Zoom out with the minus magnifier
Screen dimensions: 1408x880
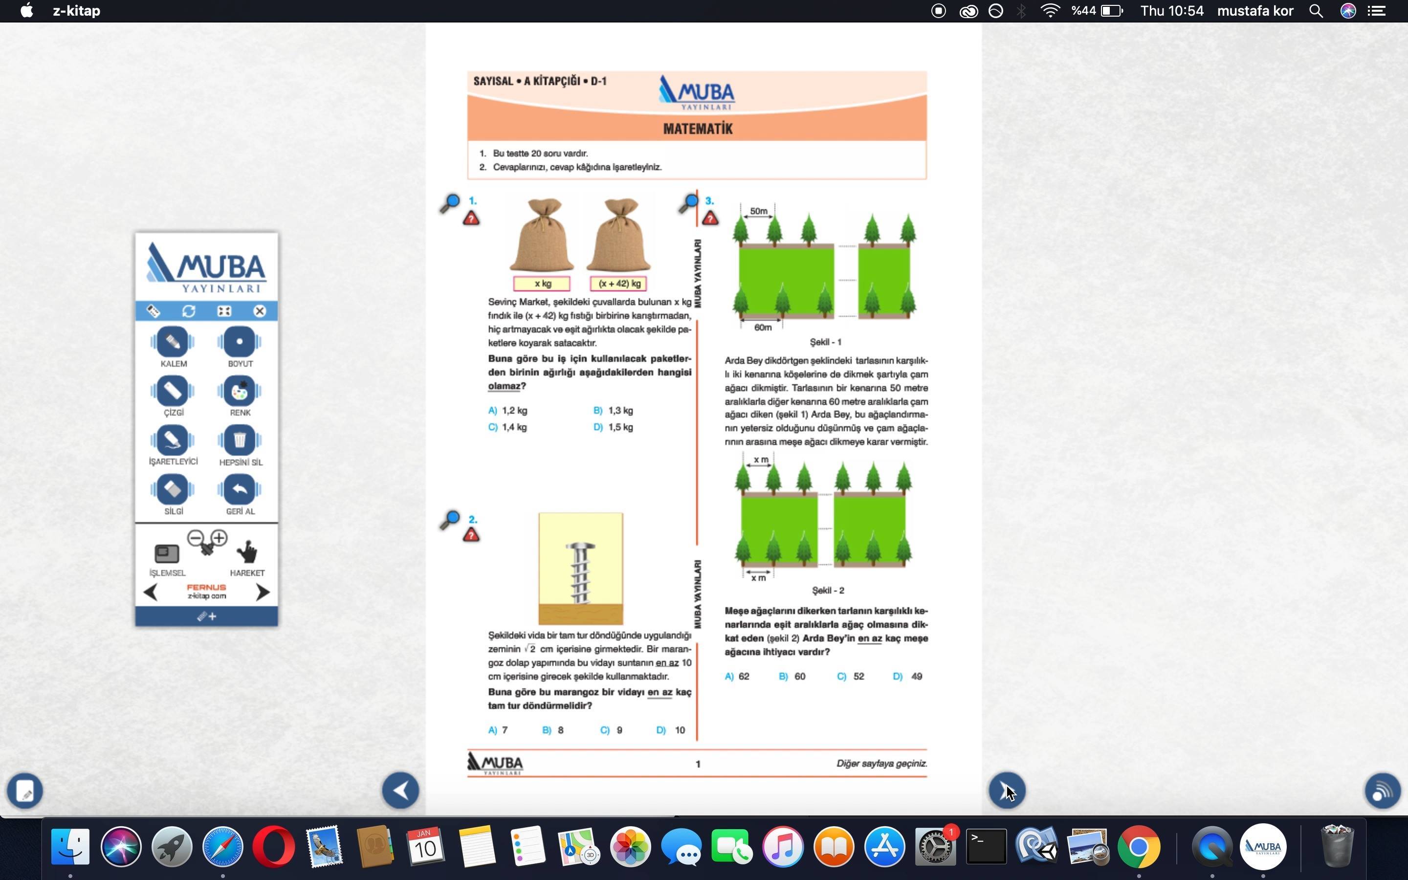pos(196,538)
